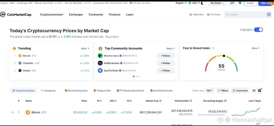Click Fear & Greed info icon
This screenshot has height=126, width=274.
[x=213, y=48]
